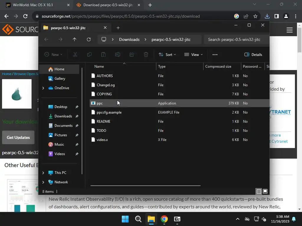Show hidden system tray icons chevron
Image resolution: width=302 pixels, height=226 pixels.
pos(238,219)
